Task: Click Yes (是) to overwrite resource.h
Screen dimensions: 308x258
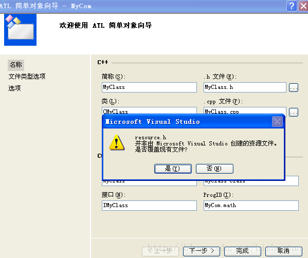Action: 173,169
